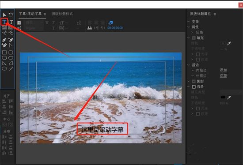Click the 00:00:00:00 timecode value
The height and width of the screenshot is (165, 243).
click(x=115, y=28)
